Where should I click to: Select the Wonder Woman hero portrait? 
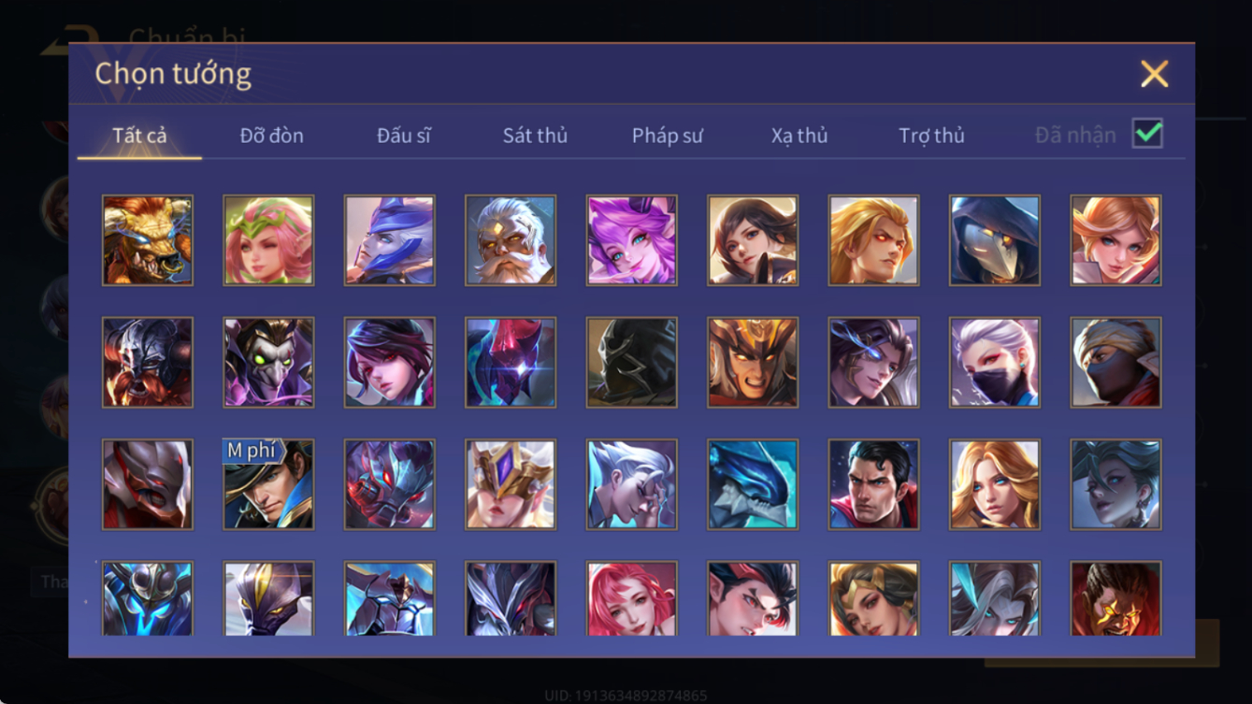coord(873,598)
